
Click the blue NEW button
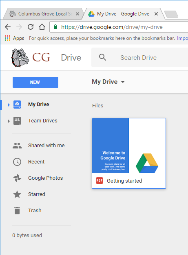pyautogui.click(x=35, y=82)
